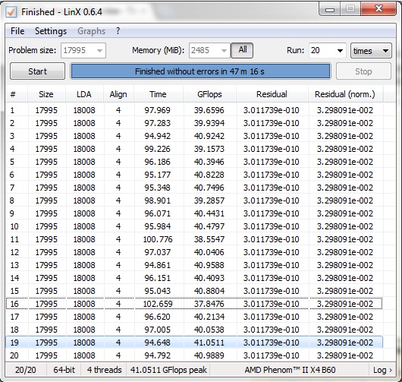The width and height of the screenshot is (402, 382).
Task: Click the Residual (norm.) column header
Action: tap(345, 94)
